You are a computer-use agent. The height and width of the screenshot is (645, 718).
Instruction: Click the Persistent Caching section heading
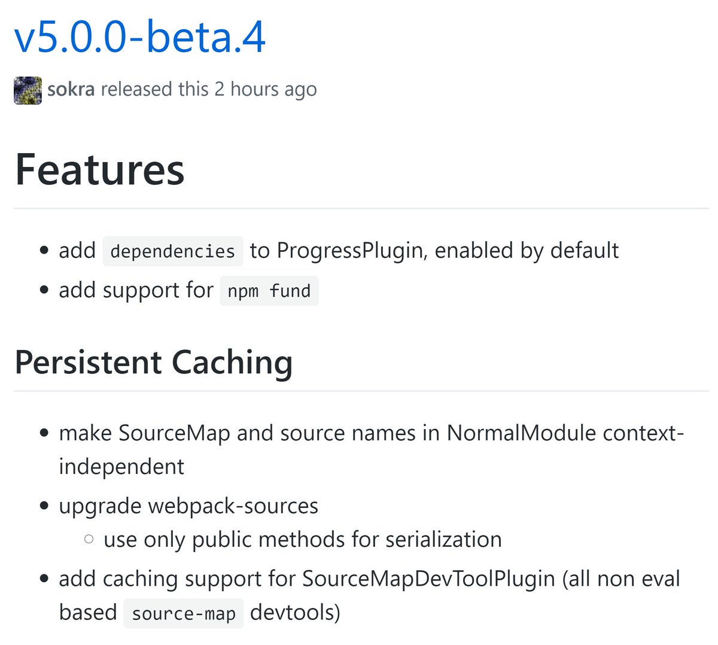(x=153, y=363)
